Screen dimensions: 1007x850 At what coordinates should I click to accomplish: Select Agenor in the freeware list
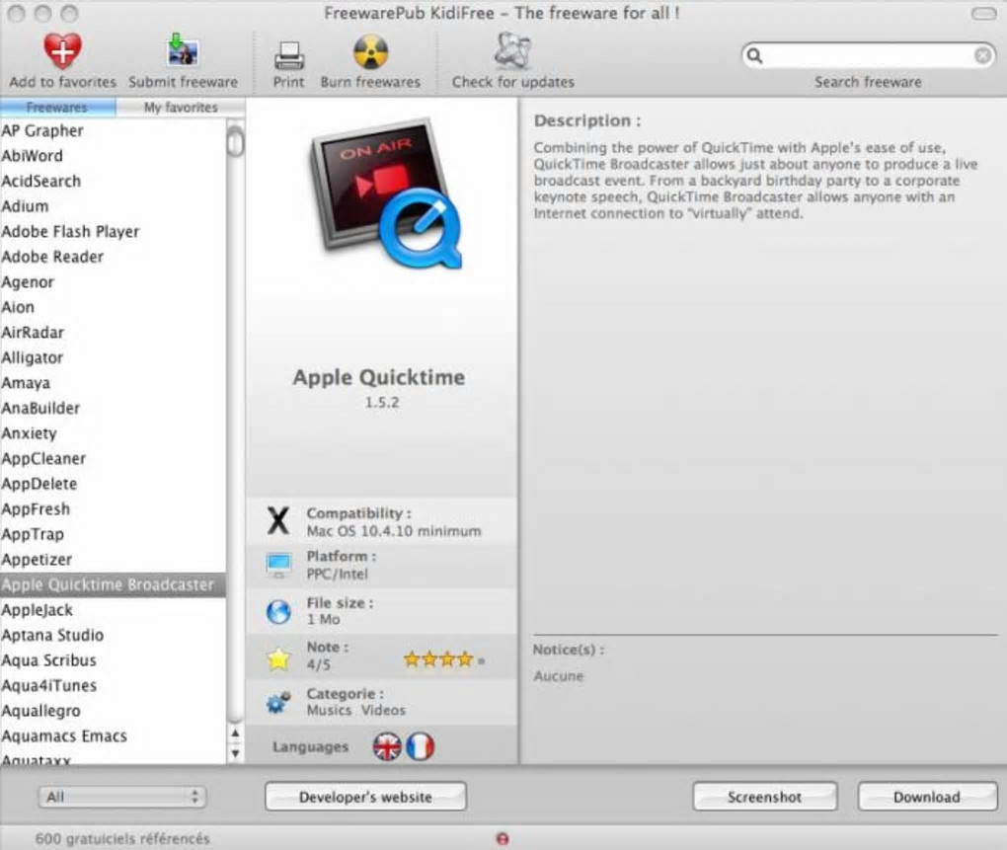pyautogui.click(x=113, y=281)
